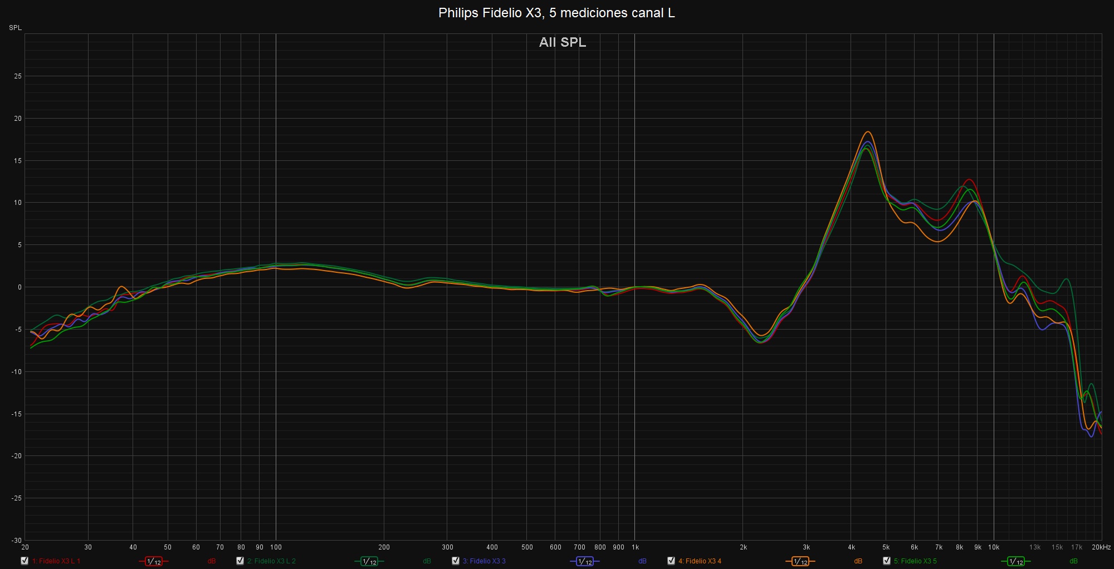This screenshot has height=569, width=1114.
Task: Click the 'All SPL' graph label
Action: 563,42
